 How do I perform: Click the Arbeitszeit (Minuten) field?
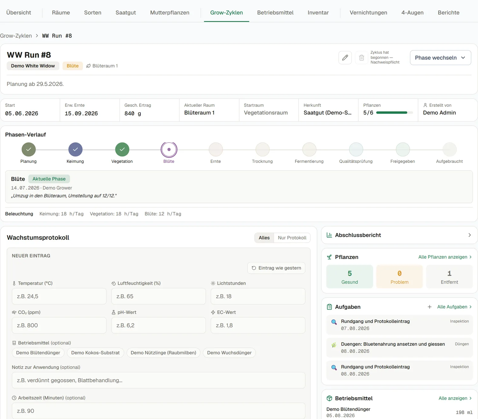pyautogui.click(x=158, y=411)
